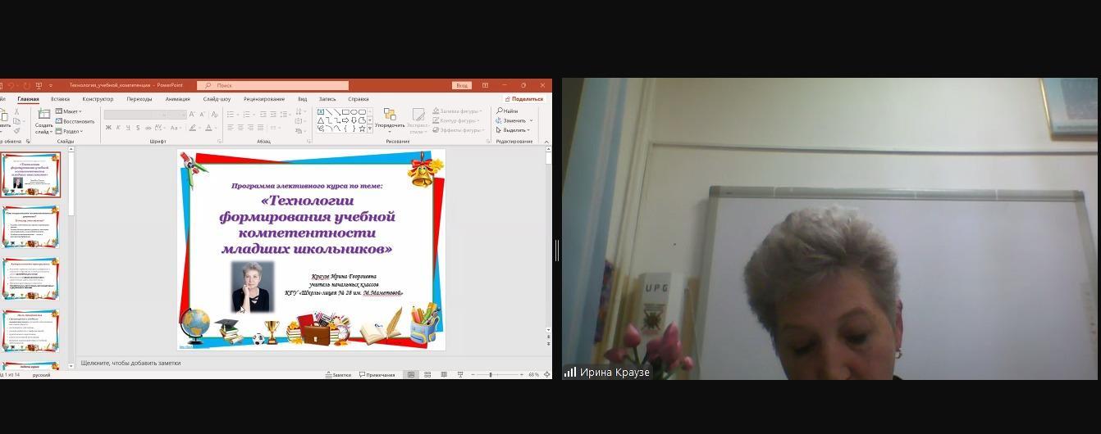Start slideshow from status bar icon
Image resolution: width=1101 pixels, height=434 pixels.
460,375
